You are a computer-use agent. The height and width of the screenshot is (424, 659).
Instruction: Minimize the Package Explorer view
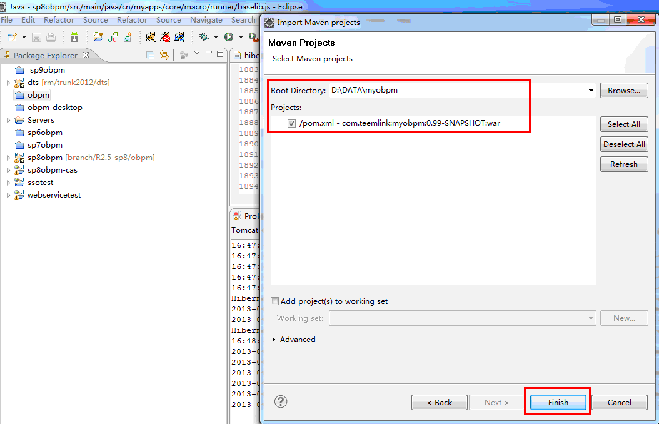(x=209, y=53)
